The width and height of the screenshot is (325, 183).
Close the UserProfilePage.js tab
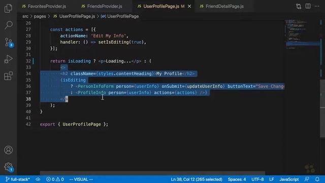point(189,7)
